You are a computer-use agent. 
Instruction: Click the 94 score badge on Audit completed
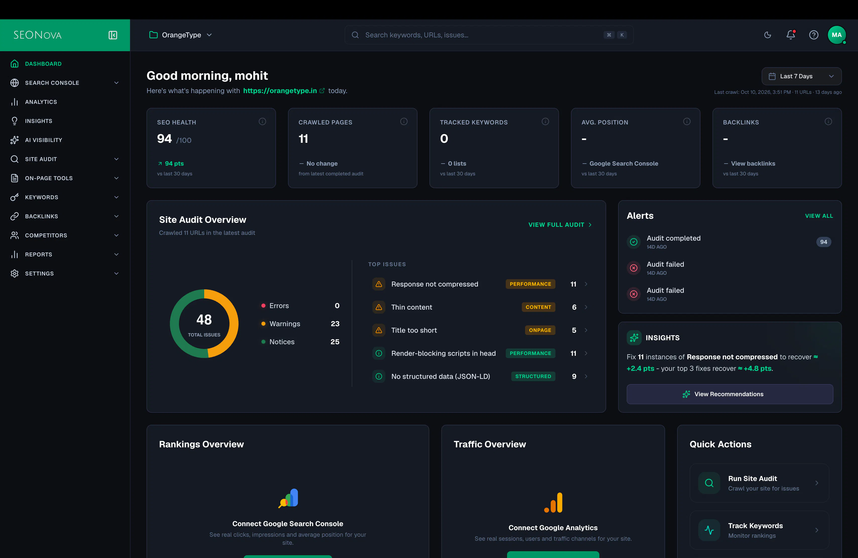click(824, 242)
